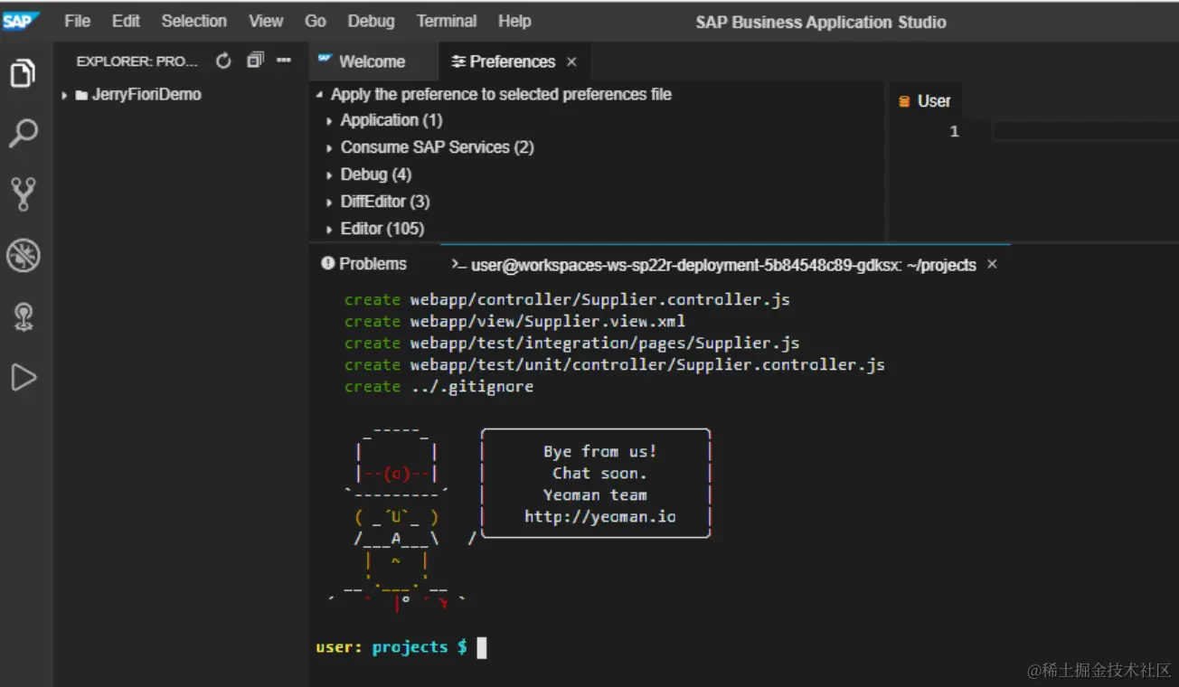
Task: Open Source Control branch icon
Action: pyautogui.click(x=24, y=194)
